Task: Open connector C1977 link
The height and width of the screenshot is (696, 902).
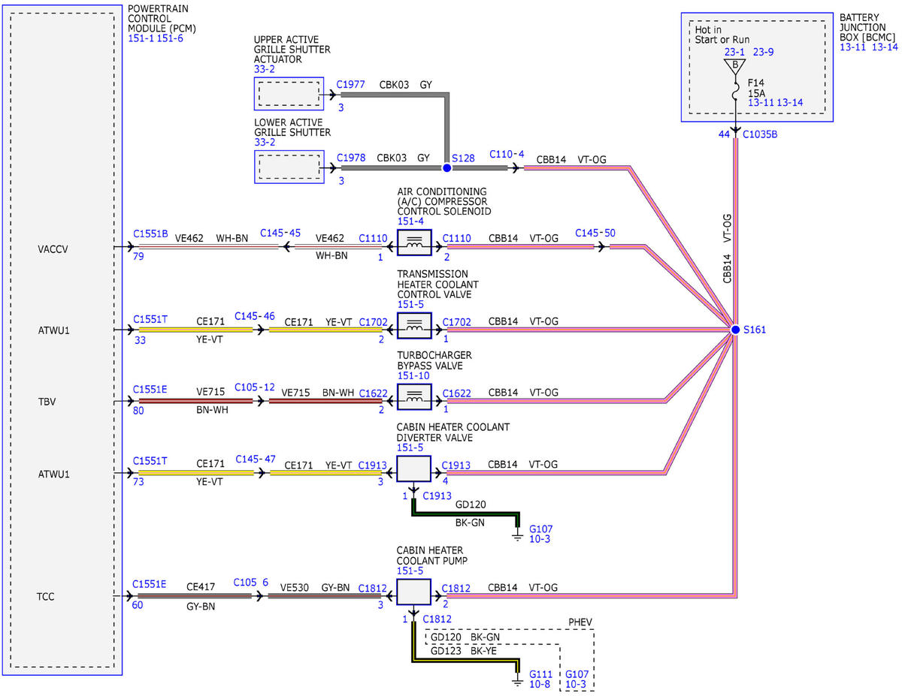Action: pyautogui.click(x=351, y=85)
